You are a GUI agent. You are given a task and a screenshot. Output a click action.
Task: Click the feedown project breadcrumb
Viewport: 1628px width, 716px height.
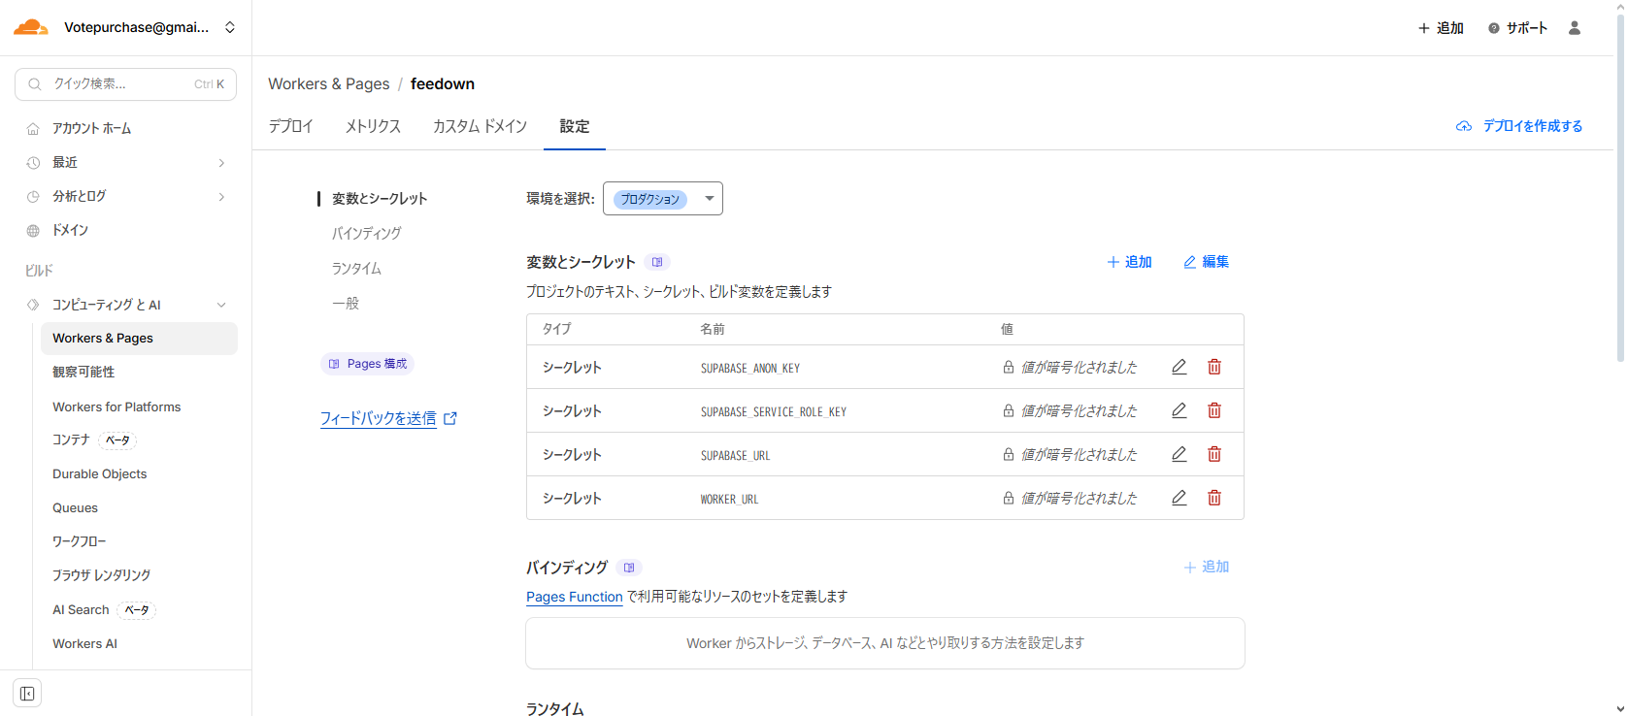click(443, 84)
